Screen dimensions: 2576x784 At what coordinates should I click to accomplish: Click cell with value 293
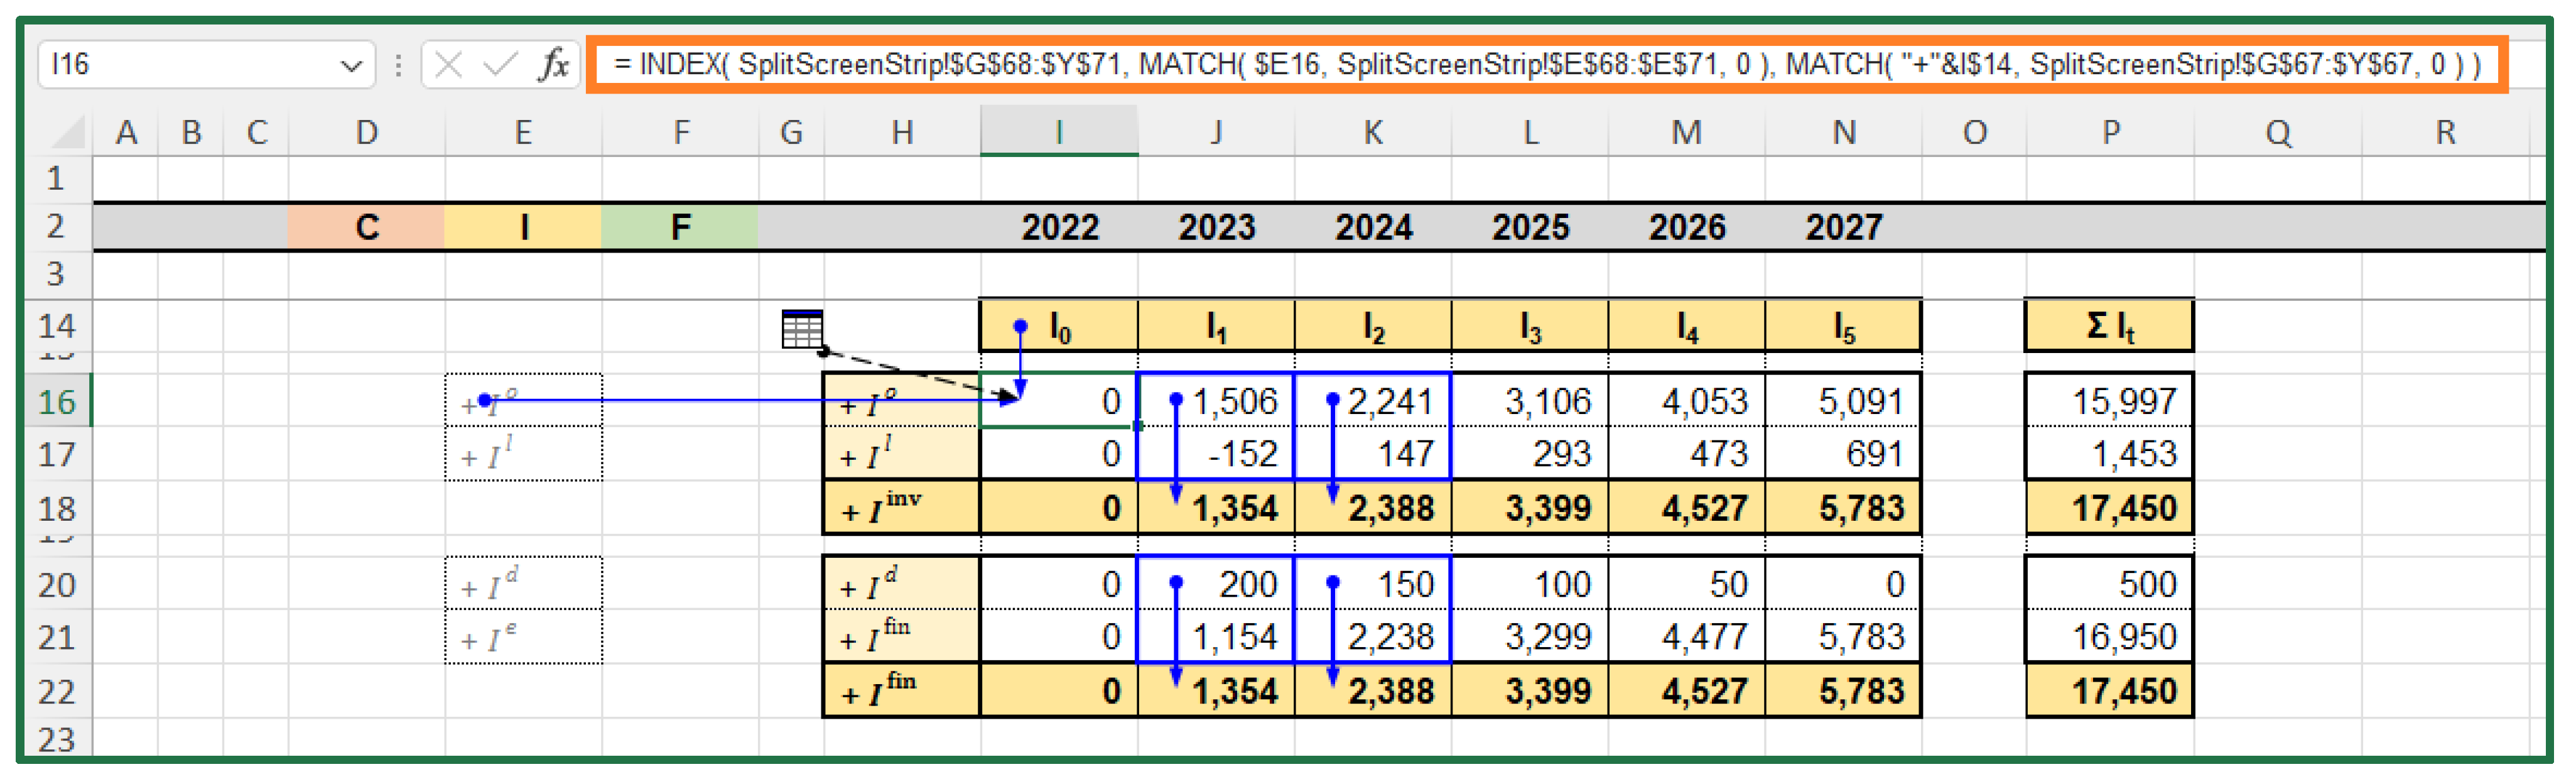click(1530, 454)
